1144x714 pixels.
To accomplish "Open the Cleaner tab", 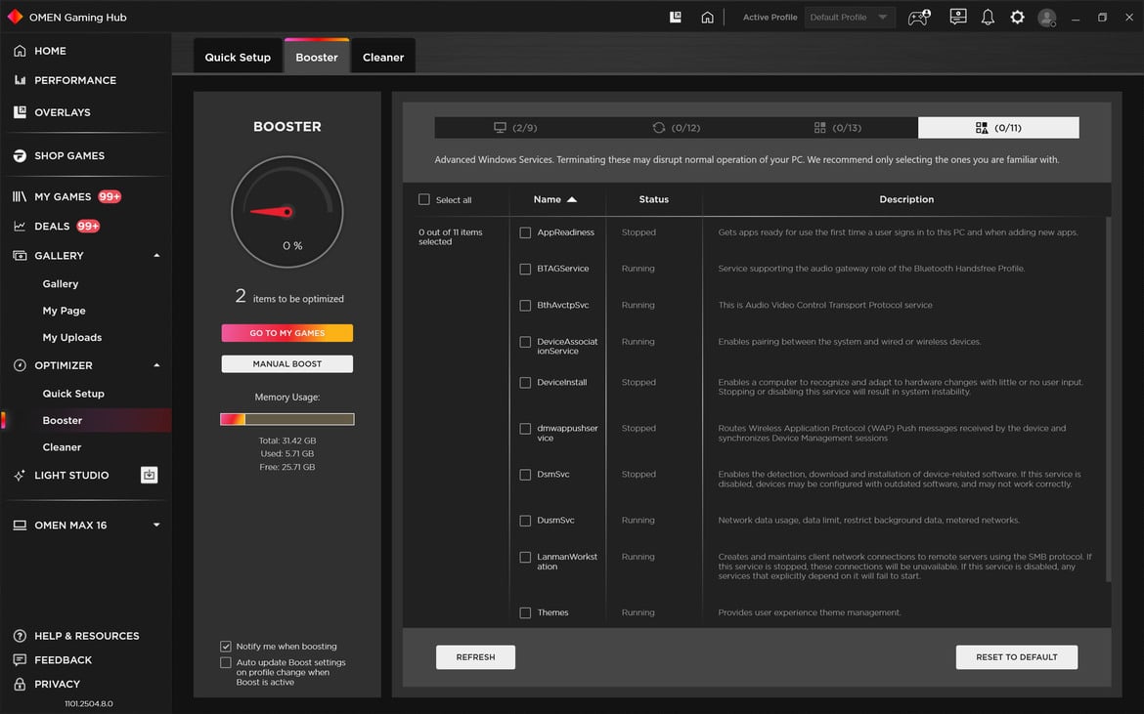I will (x=383, y=57).
